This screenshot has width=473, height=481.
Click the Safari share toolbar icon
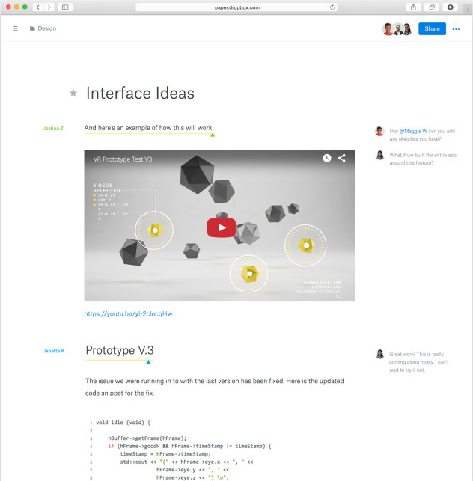[413, 7]
